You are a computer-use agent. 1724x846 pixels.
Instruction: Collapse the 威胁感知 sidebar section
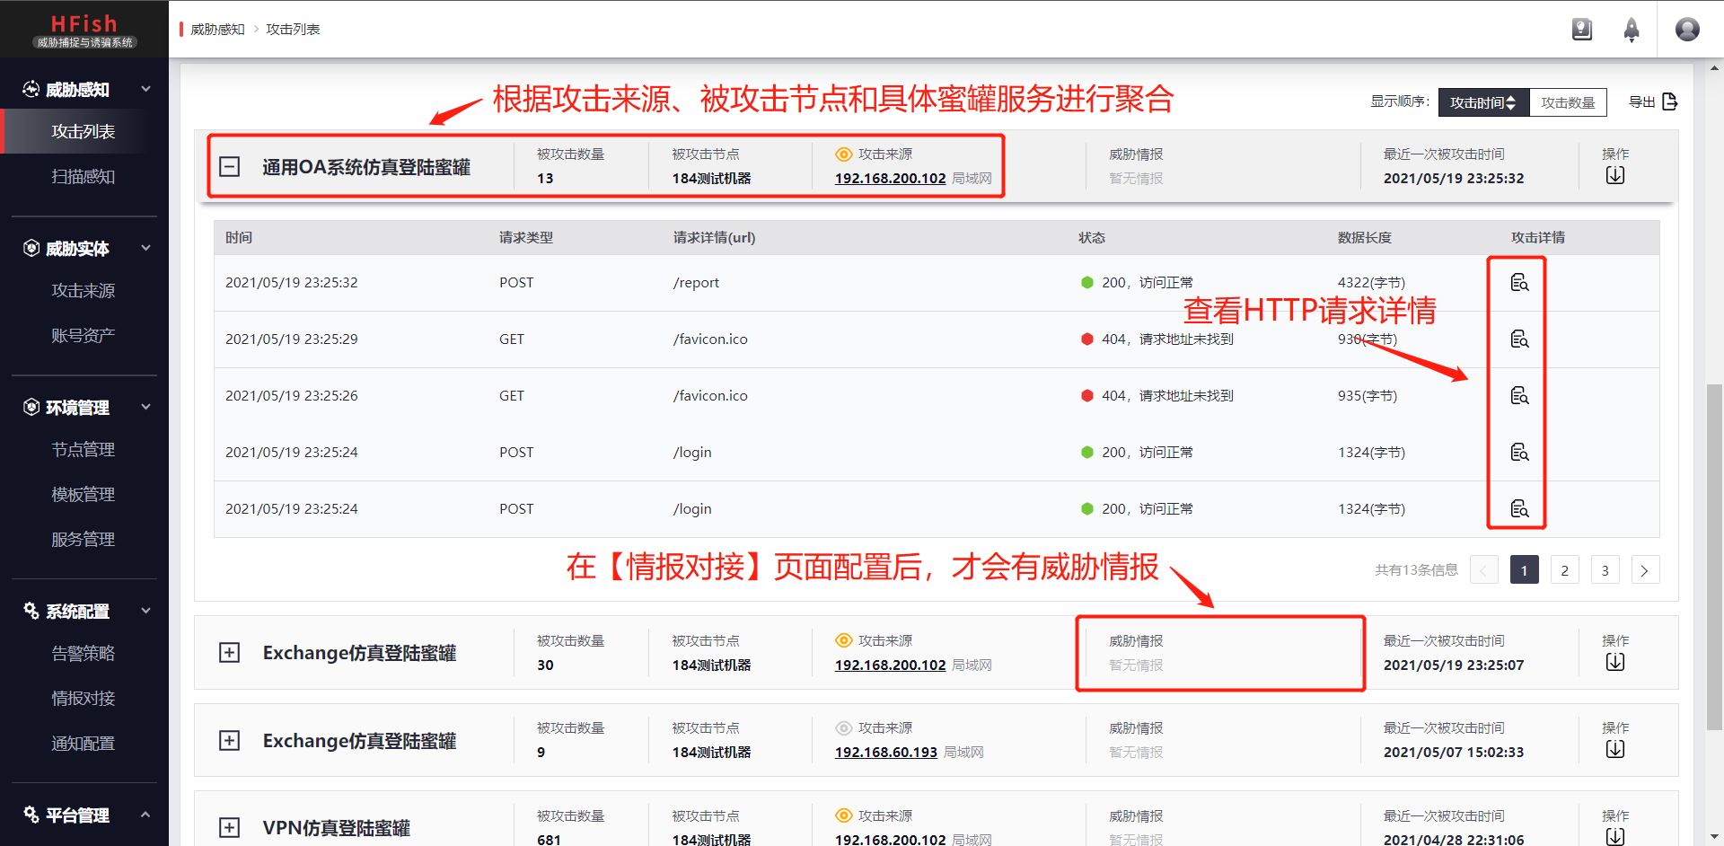(145, 89)
